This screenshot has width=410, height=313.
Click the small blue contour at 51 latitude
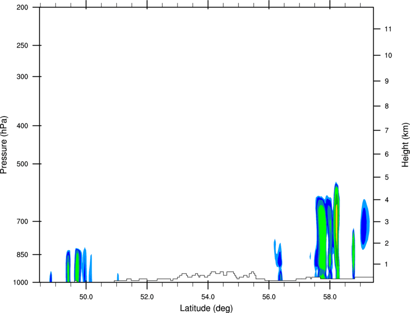tap(118, 277)
